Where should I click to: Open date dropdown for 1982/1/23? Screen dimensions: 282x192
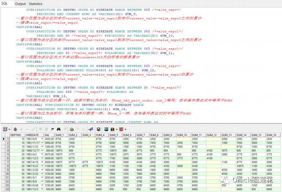42,146
